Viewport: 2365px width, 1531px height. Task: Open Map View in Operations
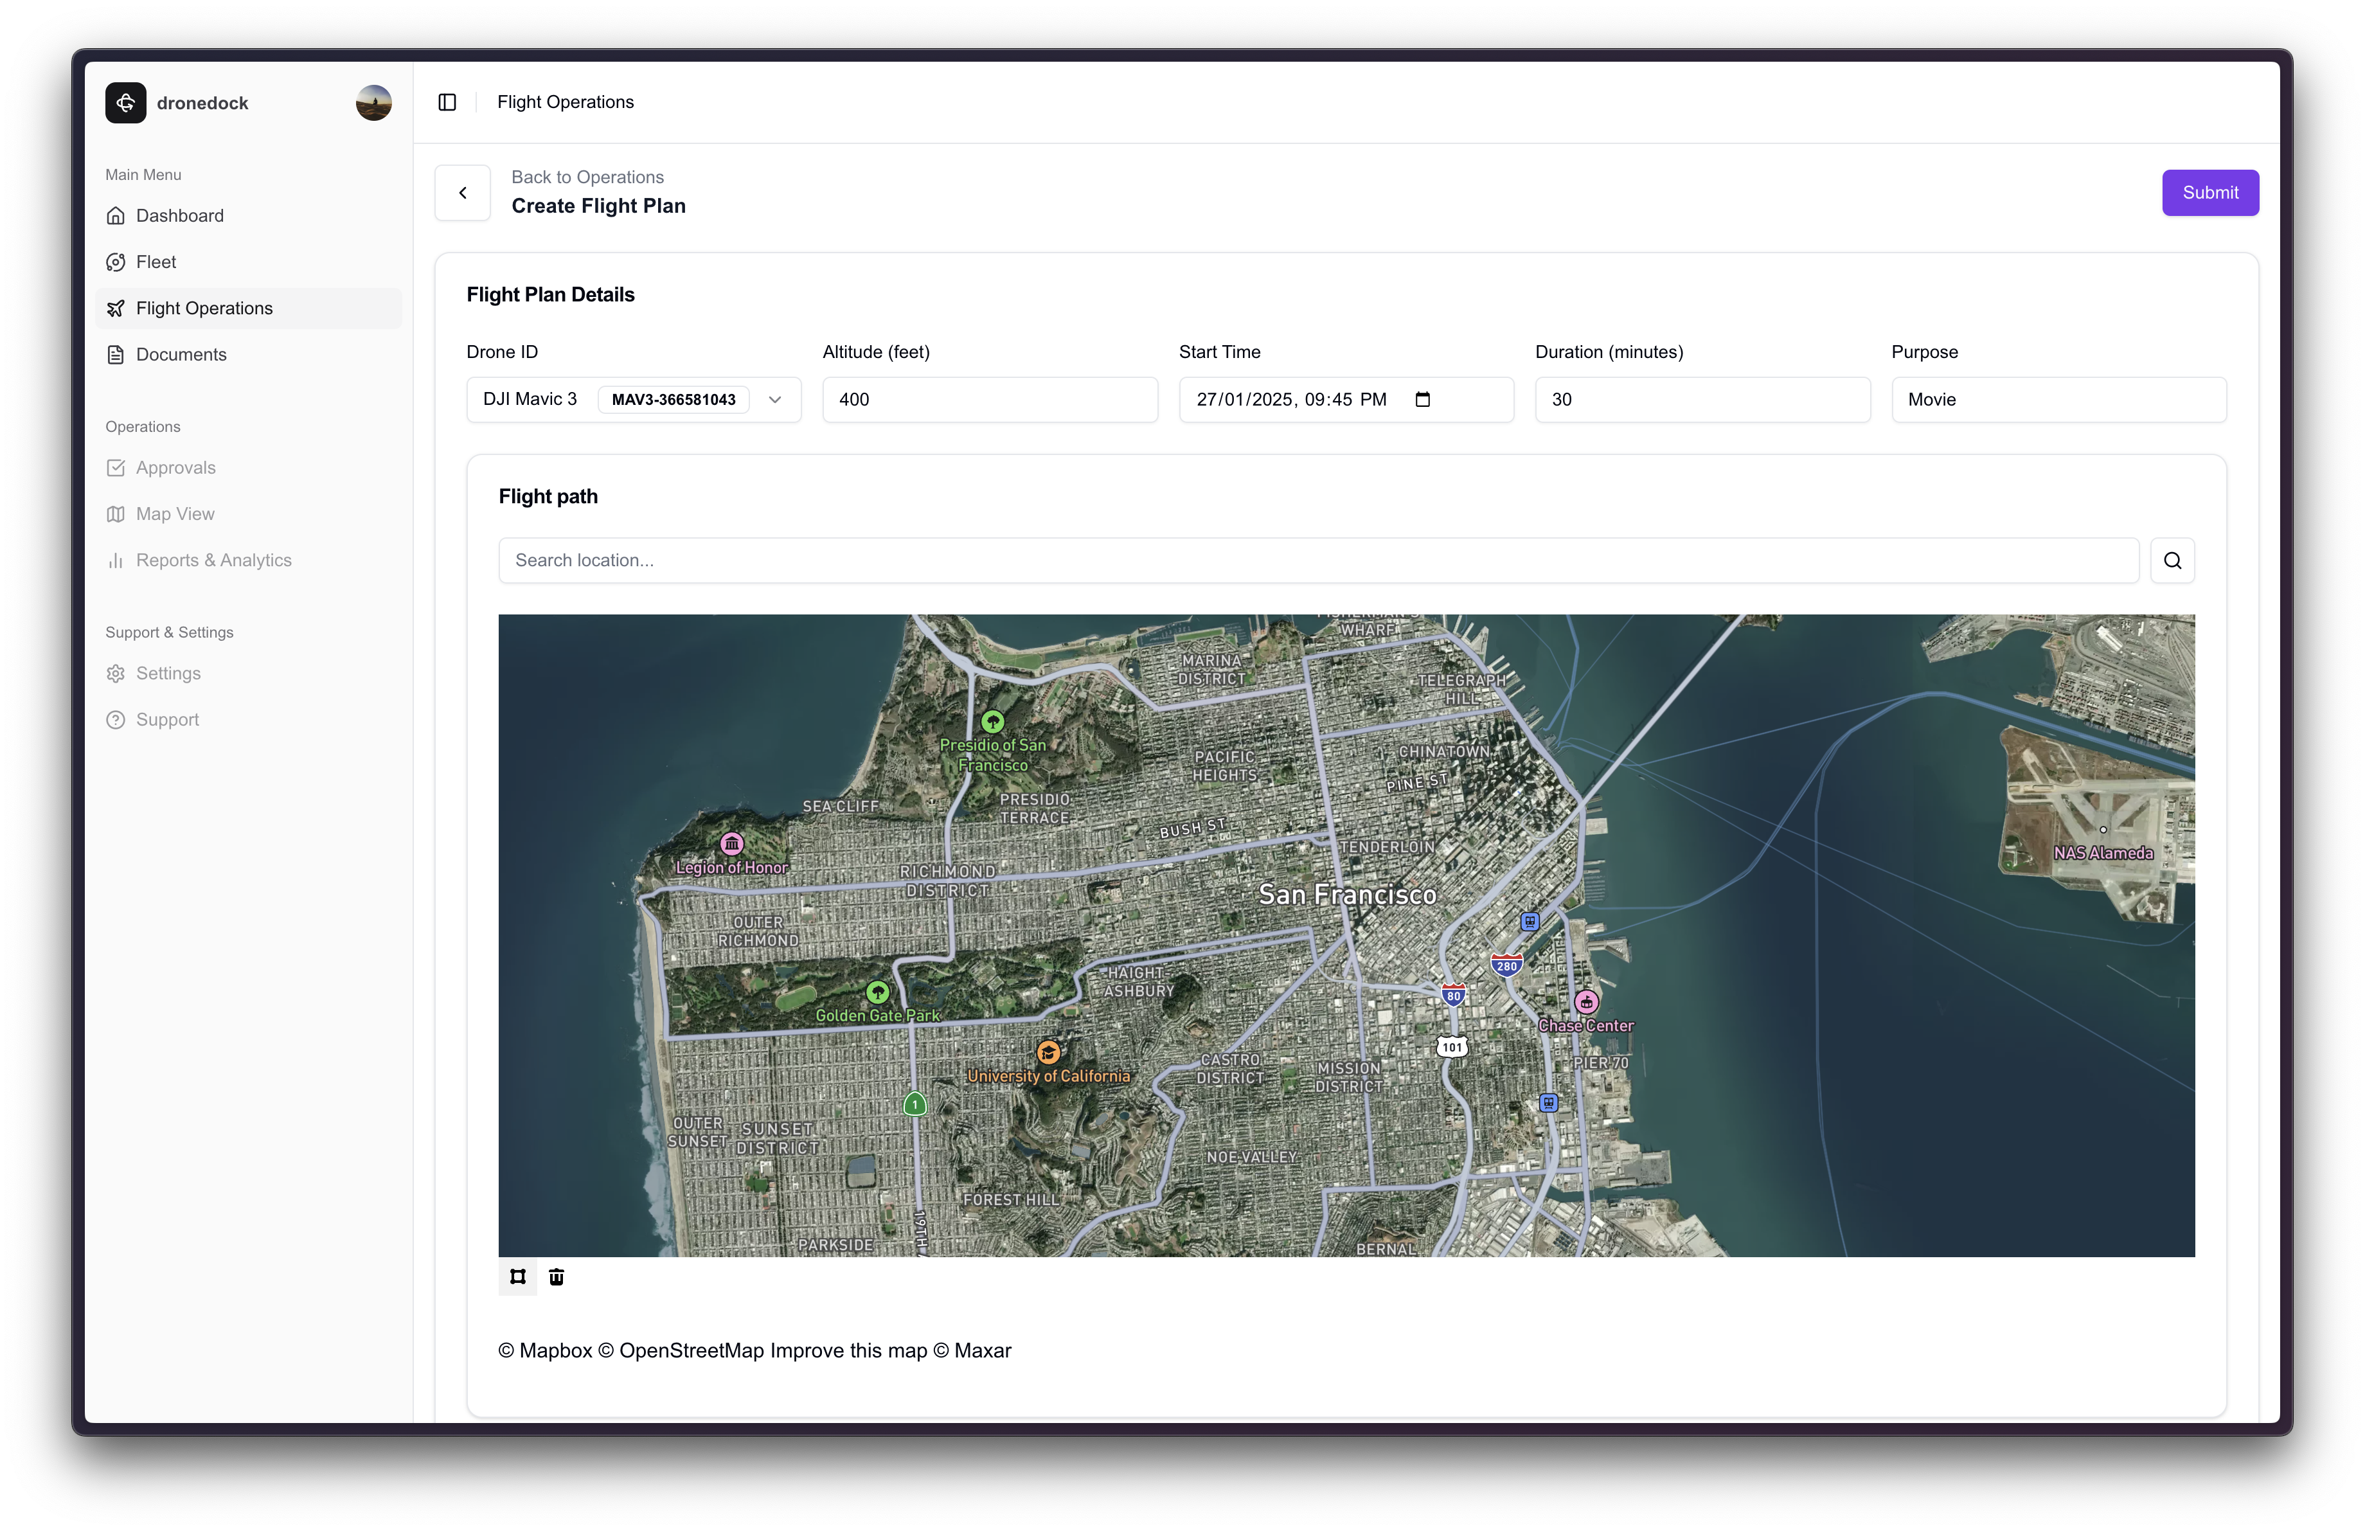coord(175,514)
